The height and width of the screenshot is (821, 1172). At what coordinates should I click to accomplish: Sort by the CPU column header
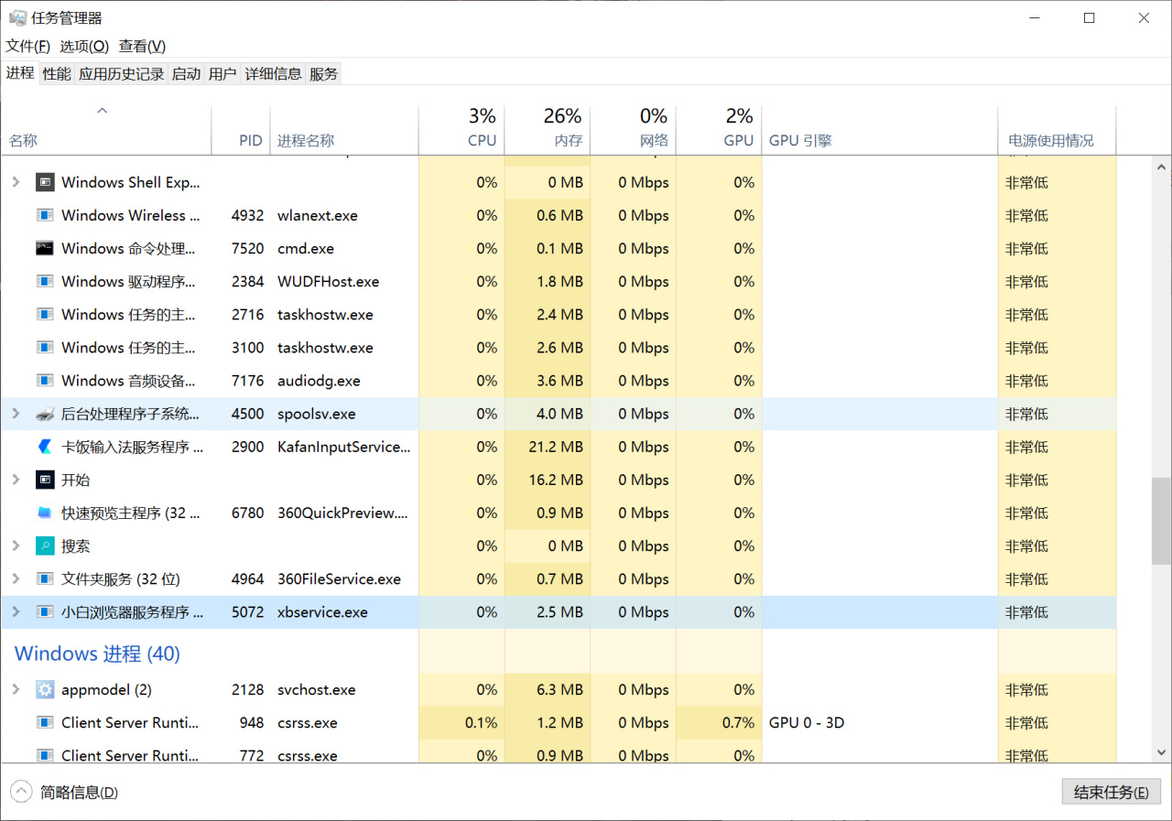pyautogui.click(x=461, y=130)
